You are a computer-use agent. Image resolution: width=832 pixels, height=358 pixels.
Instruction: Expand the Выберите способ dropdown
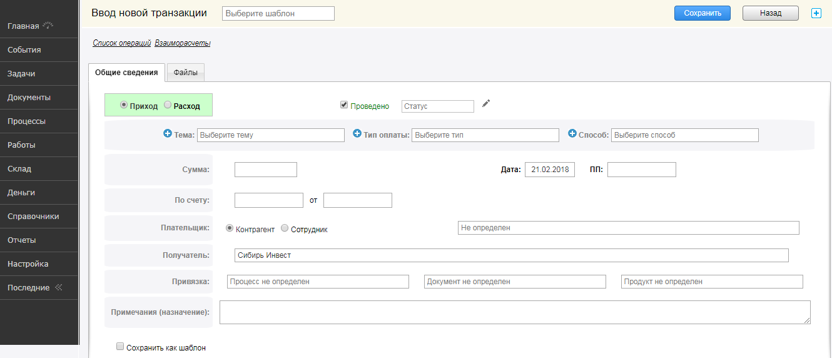684,135
